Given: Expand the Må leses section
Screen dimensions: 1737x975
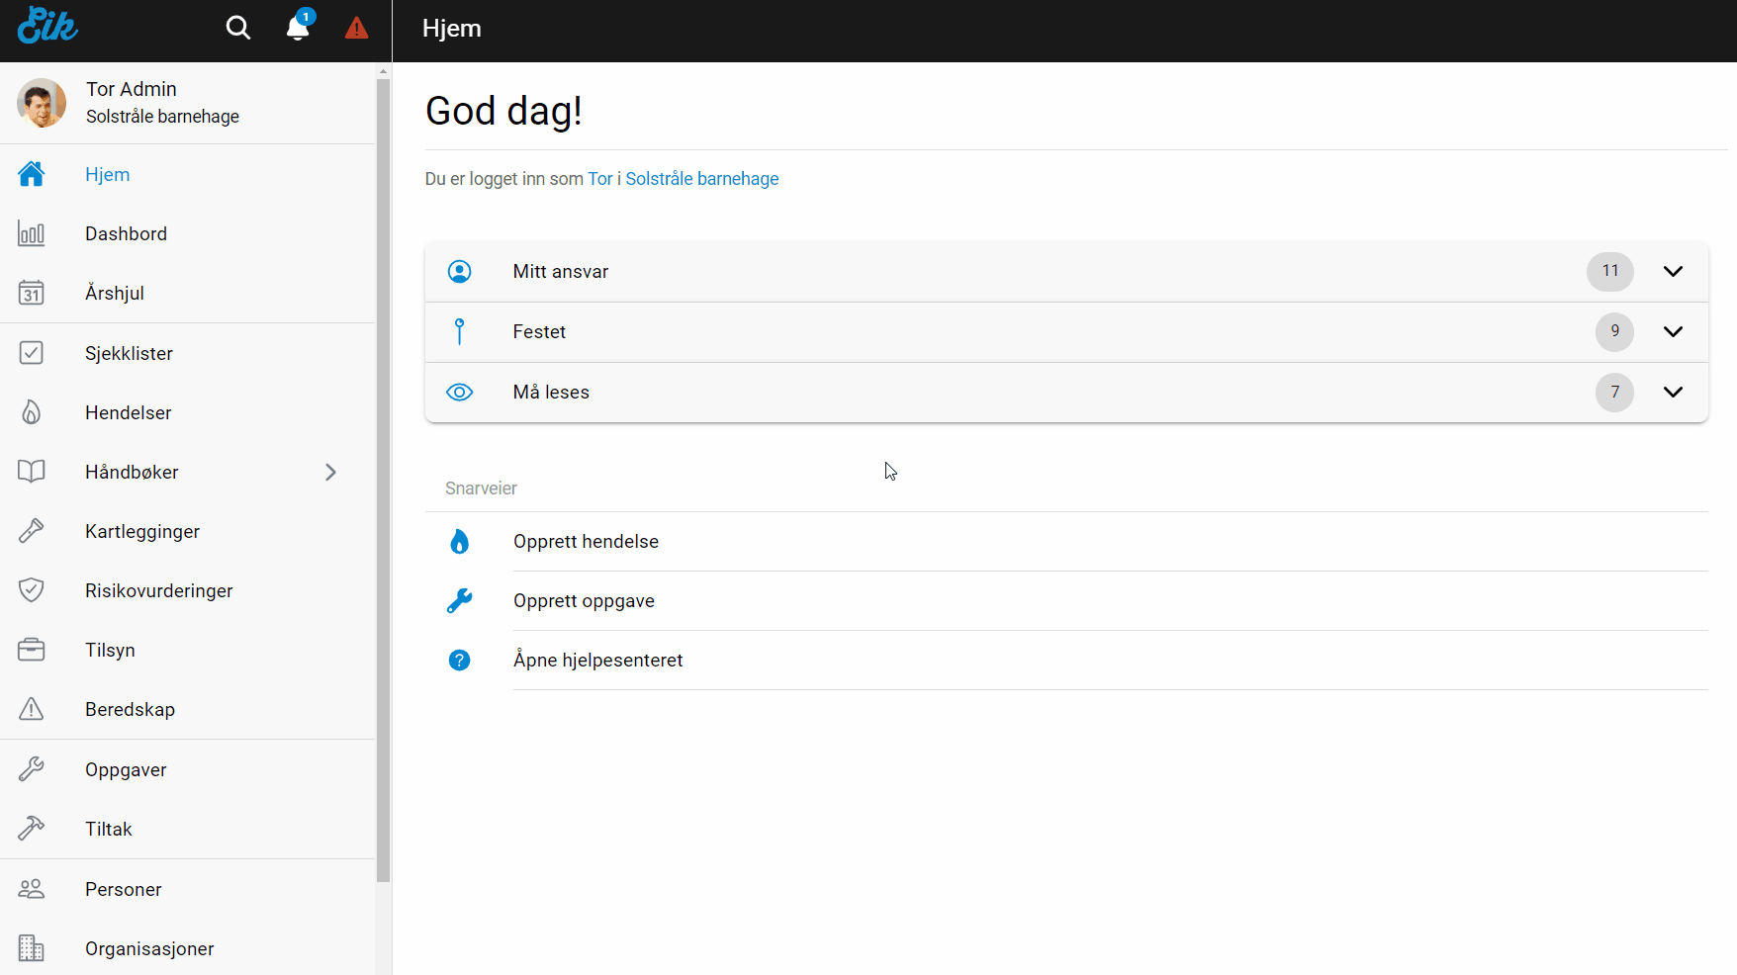Looking at the screenshot, I should (1672, 393).
